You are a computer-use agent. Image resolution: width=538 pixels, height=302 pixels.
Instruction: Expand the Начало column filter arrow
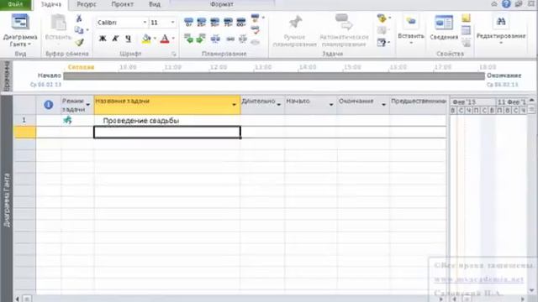pyautogui.click(x=331, y=104)
